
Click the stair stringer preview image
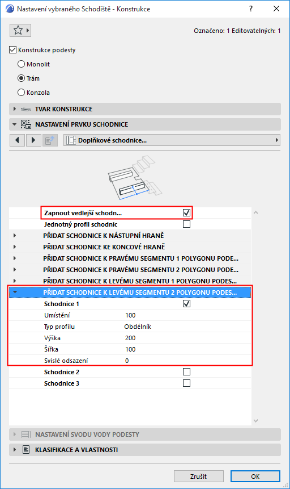135,178
